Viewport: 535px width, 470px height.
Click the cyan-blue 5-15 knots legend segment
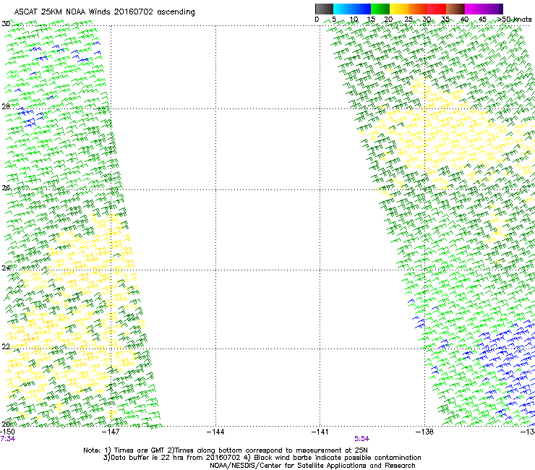pyautogui.click(x=352, y=9)
